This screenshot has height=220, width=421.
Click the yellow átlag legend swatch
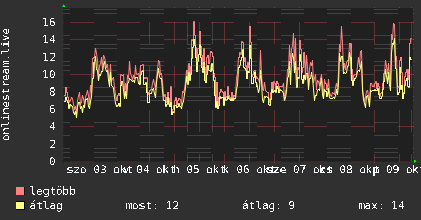(20, 205)
